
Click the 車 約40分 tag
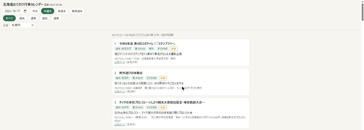137,78
